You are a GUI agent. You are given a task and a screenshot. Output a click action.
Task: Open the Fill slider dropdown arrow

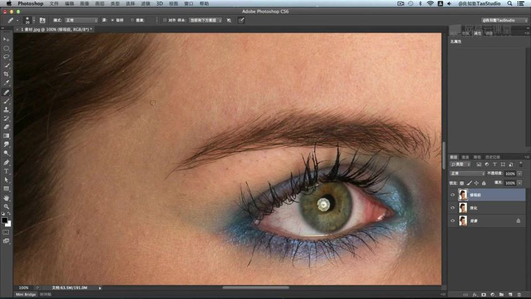click(520, 183)
